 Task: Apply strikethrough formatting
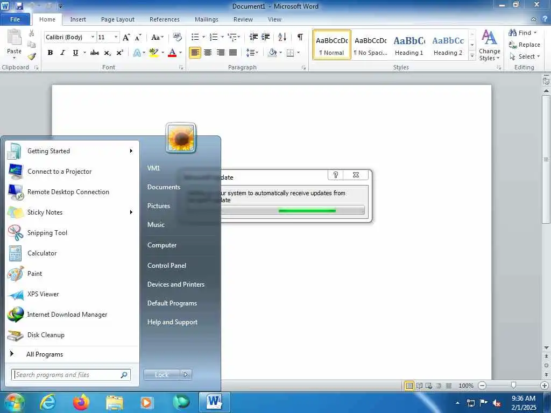95,53
